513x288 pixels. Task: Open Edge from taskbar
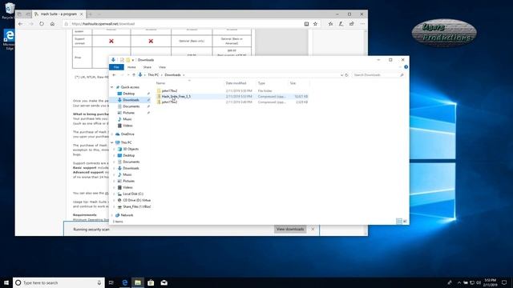click(x=125, y=282)
